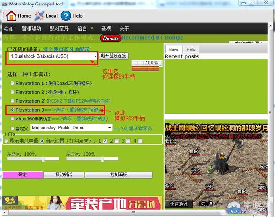Toggle LED 3 checkbox
Viewport: 275px width, 217px height.
pos(128,141)
